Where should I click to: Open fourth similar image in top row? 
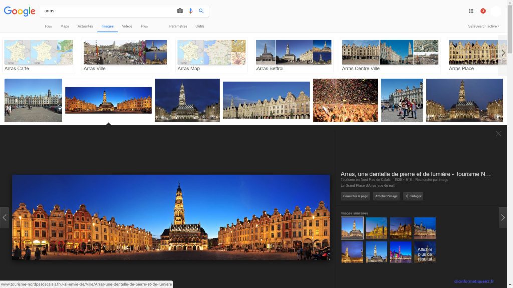[x=425, y=228]
